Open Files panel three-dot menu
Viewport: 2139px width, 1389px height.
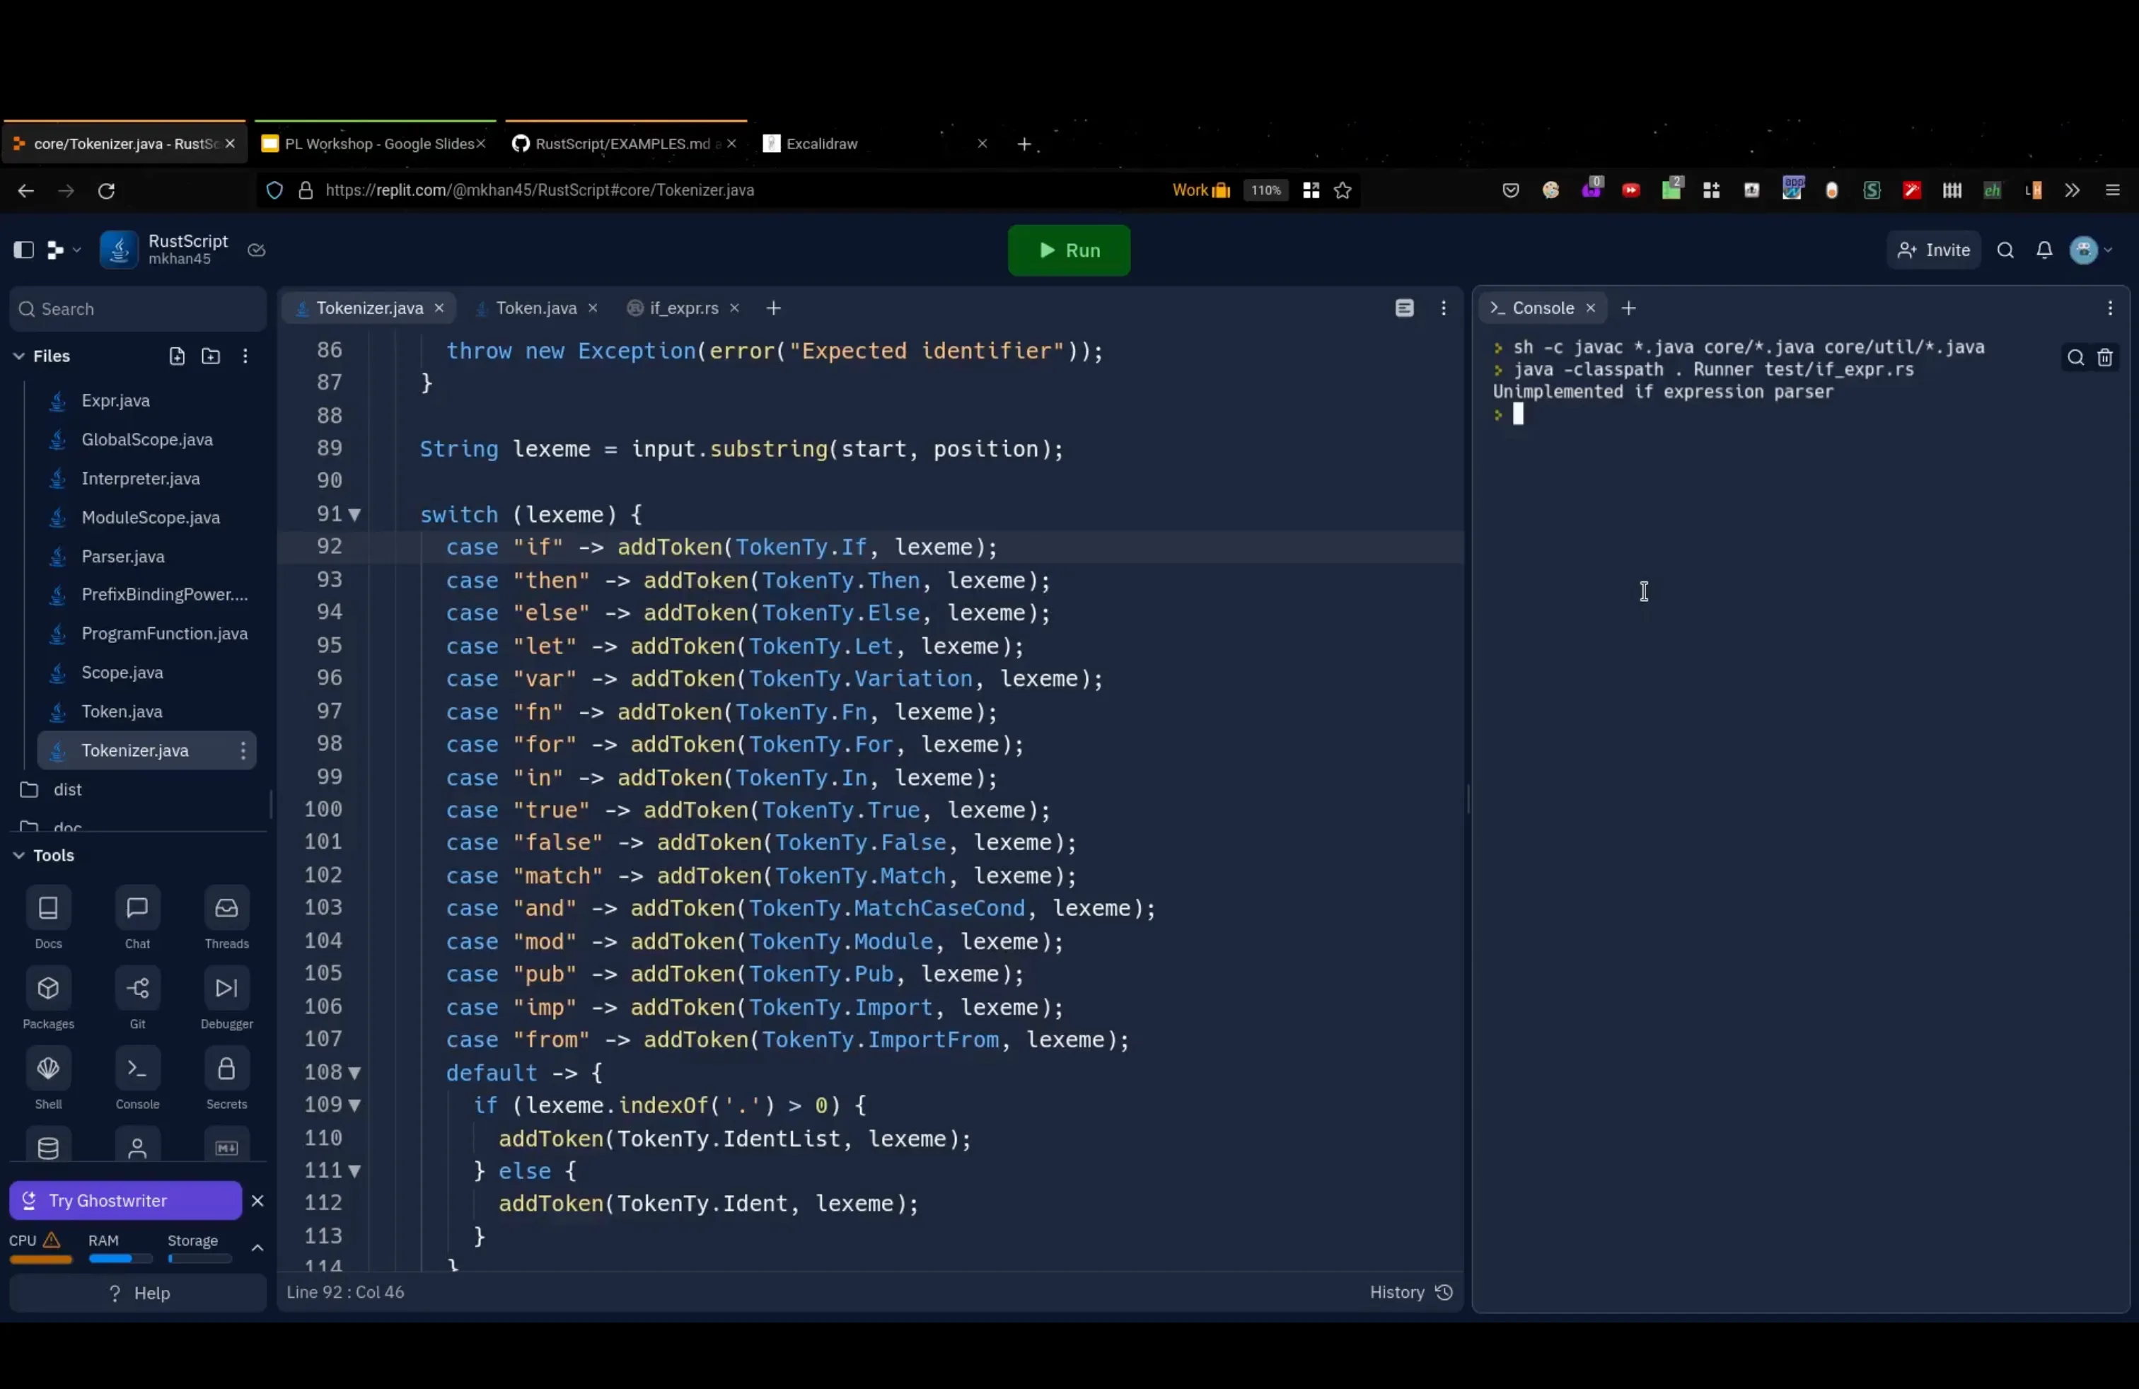pos(245,356)
